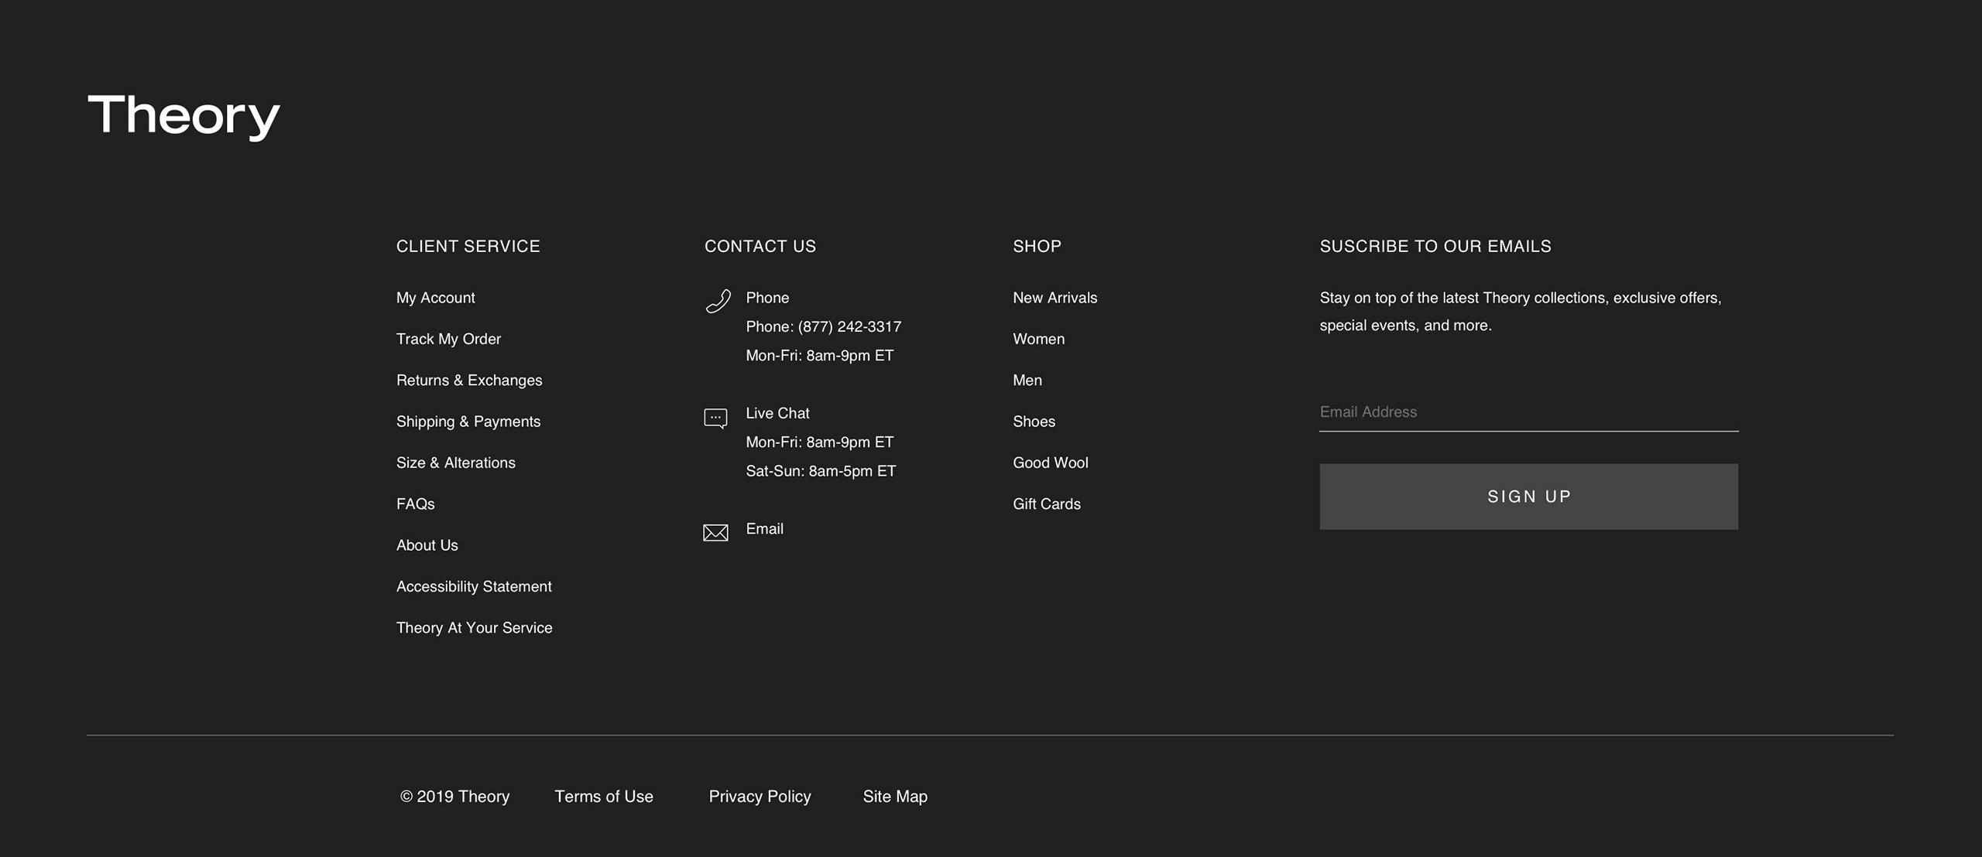Start a Live Chat
This screenshot has width=1982, height=857.
tap(777, 413)
